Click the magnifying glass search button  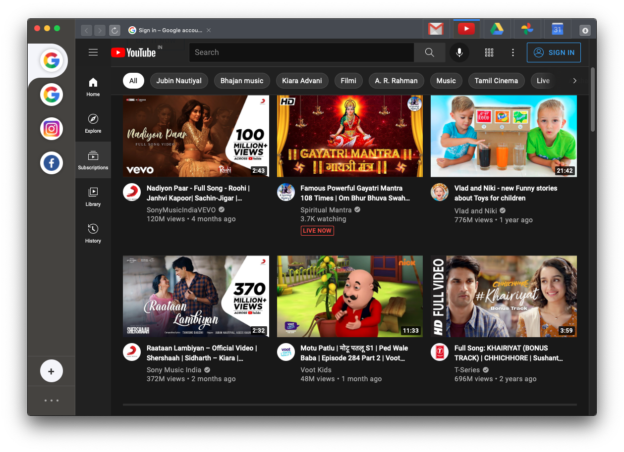pyautogui.click(x=430, y=52)
